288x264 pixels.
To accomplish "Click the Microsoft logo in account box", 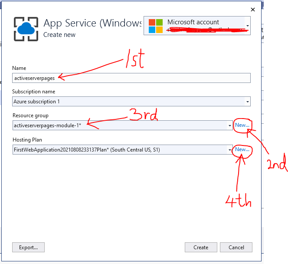I will pyautogui.click(x=156, y=26).
